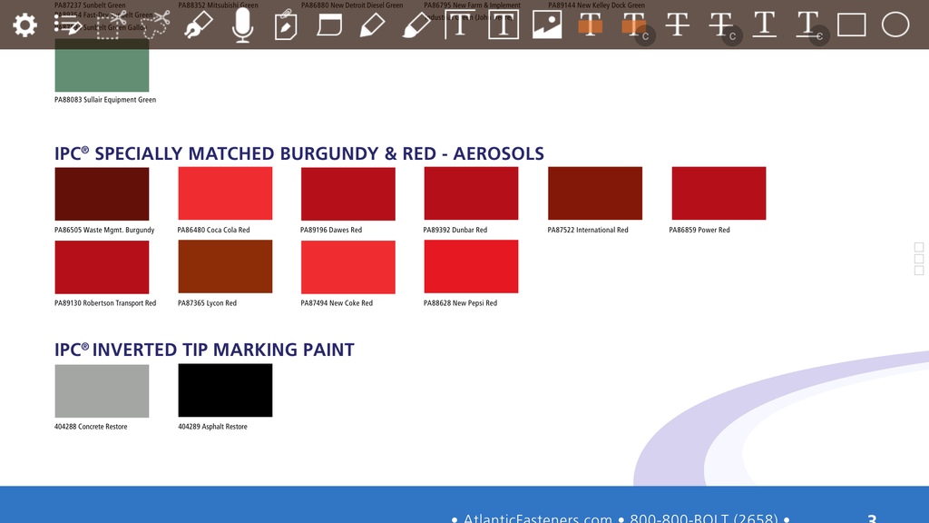
Task: Click the PA87365 Lycon Red label
Action: [x=207, y=303]
